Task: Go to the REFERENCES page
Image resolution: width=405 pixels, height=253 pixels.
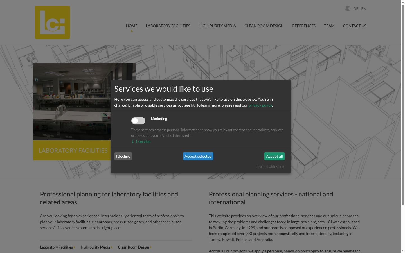Action: [304, 26]
